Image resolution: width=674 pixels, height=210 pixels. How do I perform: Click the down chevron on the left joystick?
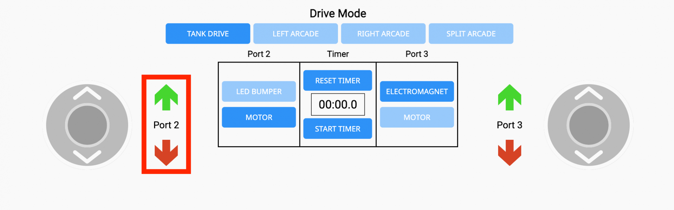pyautogui.click(x=87, y=156)
